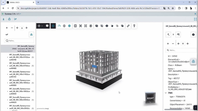This screenshot has height=111, width=198.
Task: Toggle the eye icon in properties panel
Action: [x=193, y=35]
